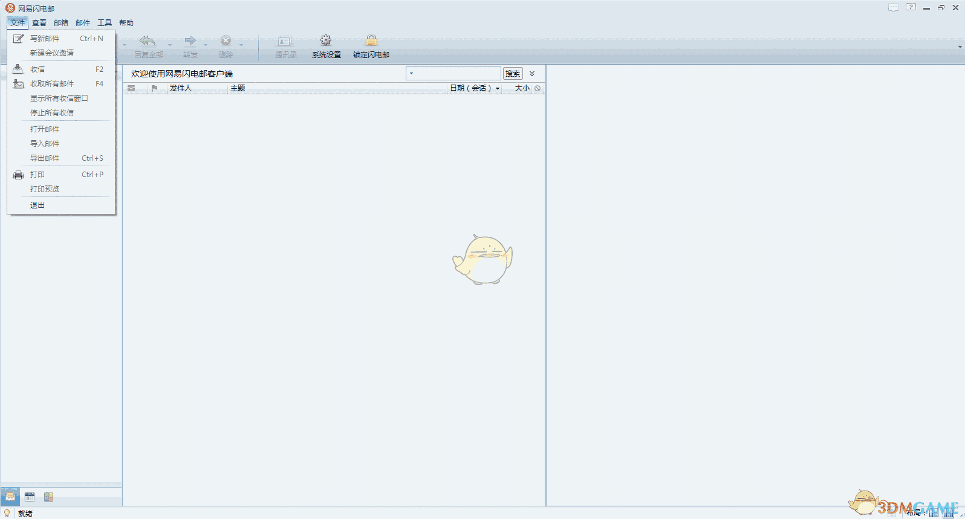Click the 欢迎使用网易闪电邮客户端 heading text

(182, 74)
